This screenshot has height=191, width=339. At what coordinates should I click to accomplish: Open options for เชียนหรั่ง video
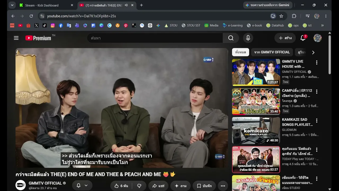[316, 179]
